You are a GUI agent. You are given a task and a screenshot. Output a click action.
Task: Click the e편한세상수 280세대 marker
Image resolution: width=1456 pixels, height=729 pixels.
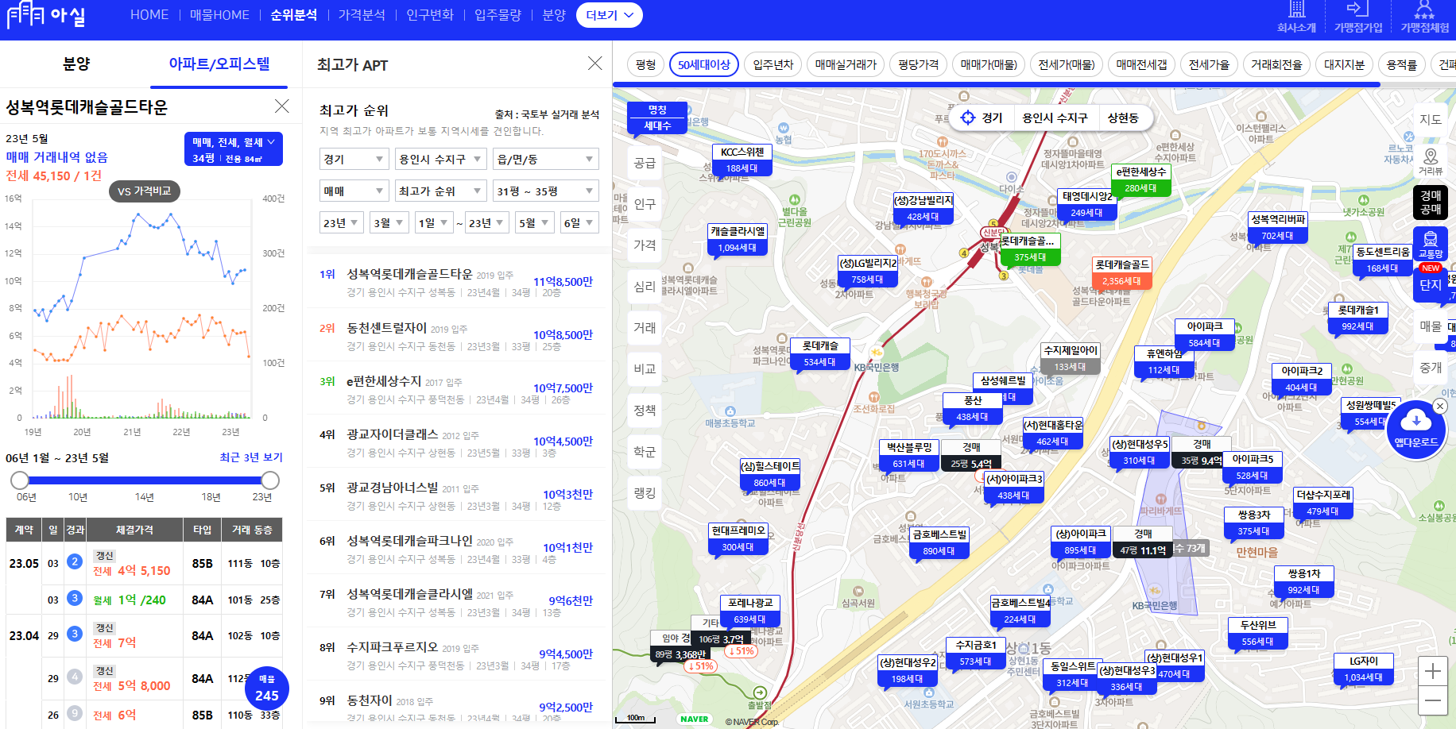(1140, 179)
